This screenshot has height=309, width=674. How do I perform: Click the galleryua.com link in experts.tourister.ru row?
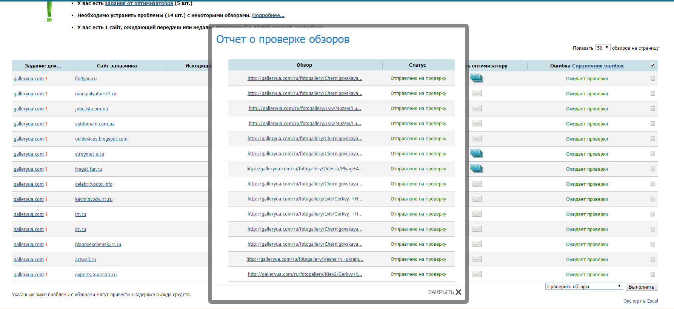pos(29,275)
